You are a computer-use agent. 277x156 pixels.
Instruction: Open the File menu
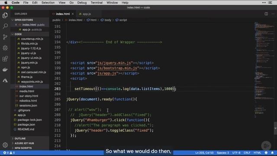pyautogui.click(x=26, y=3)
